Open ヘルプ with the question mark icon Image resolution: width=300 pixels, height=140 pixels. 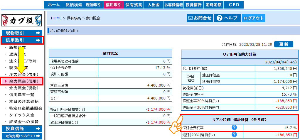click(227, 18)
